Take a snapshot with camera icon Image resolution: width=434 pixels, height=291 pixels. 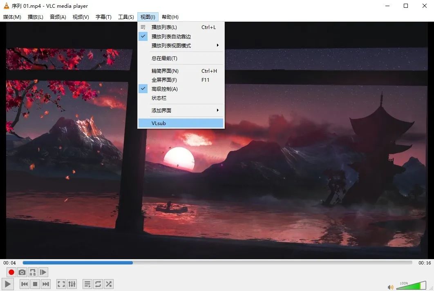coord(22,272)
